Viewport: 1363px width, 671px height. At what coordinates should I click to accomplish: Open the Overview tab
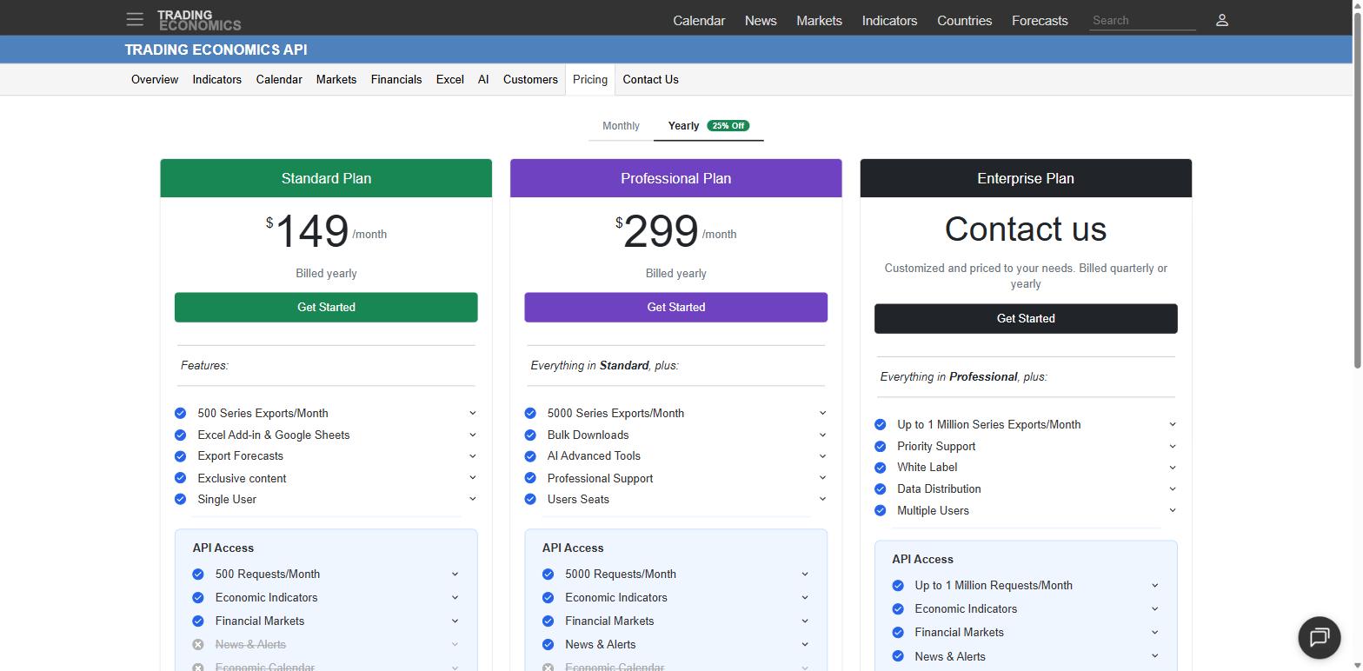point(155,79)
